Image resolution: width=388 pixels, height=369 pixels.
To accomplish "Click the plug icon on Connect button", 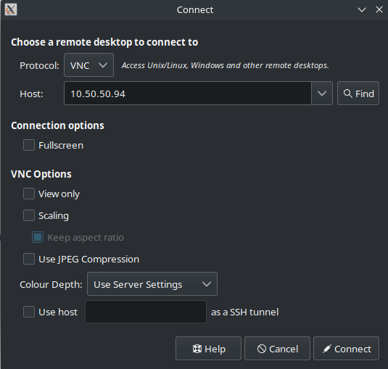I will click(326, 349).
